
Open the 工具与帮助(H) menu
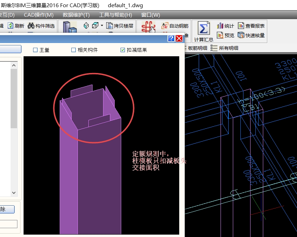click(x=115, y=15)
